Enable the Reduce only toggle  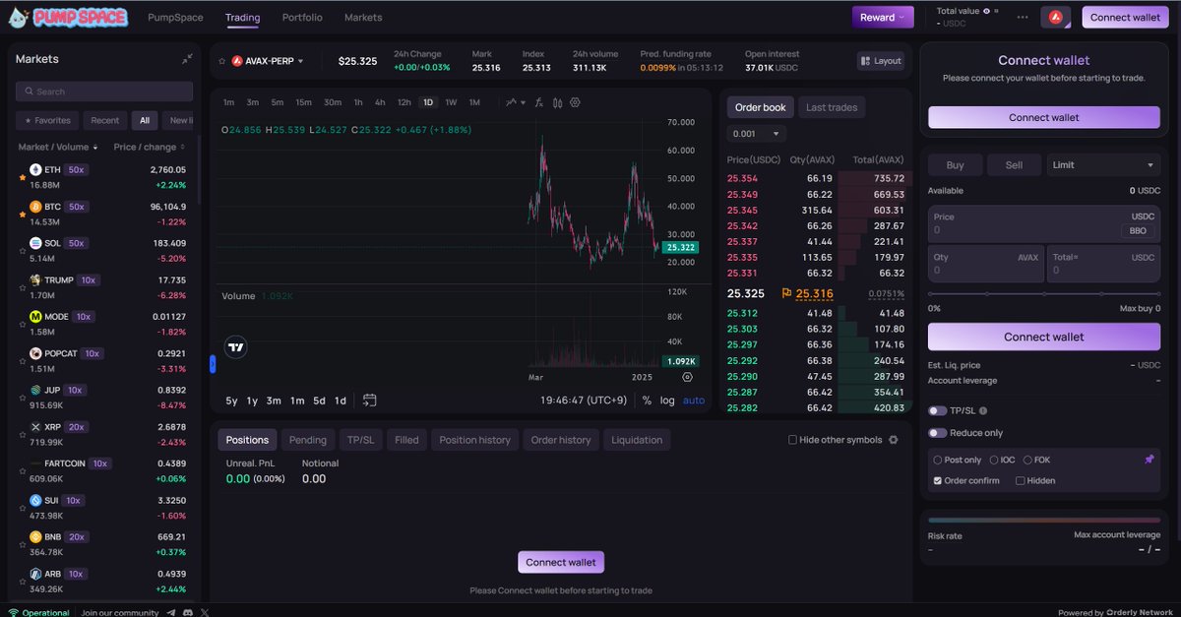tap(938, 433)
